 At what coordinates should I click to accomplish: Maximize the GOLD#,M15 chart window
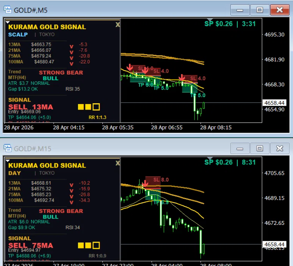(x=260, y=149)
